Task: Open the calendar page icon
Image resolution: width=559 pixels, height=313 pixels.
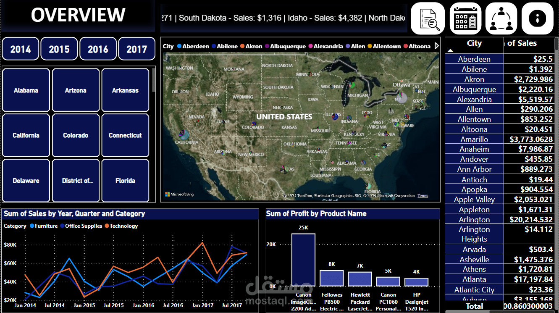Action: tap(465, 18)
